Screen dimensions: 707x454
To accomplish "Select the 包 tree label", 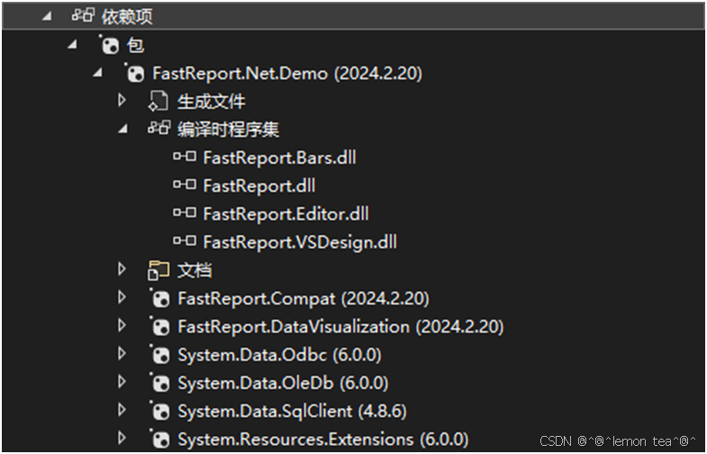I will (x=136, y=45).
